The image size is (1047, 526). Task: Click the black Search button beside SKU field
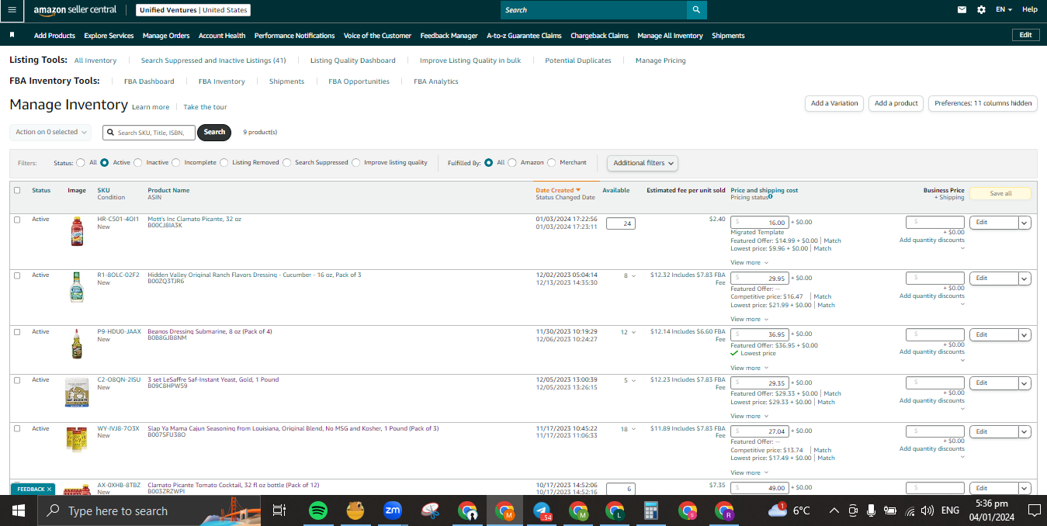(x=215, y=132)
